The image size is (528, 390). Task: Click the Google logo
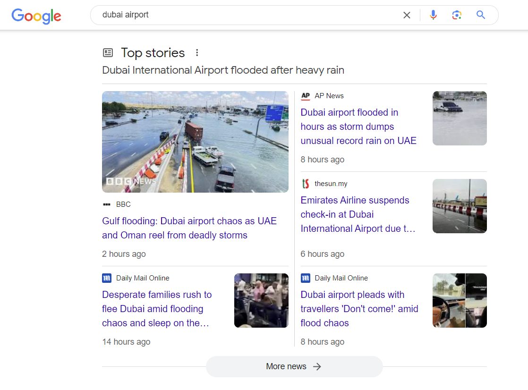pos(36,16)
